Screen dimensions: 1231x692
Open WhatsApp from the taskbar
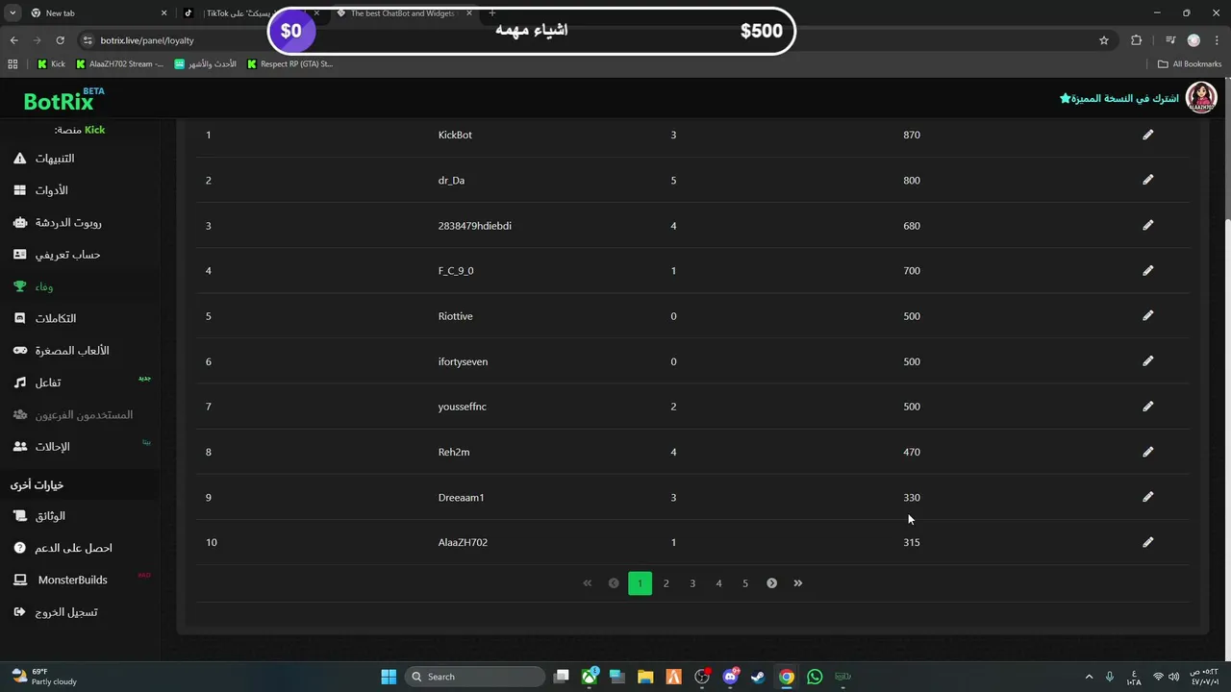pos(815,677)
